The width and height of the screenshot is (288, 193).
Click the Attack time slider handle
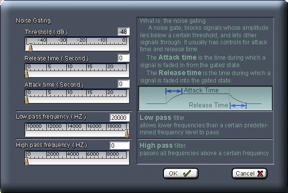click(26, 99)
